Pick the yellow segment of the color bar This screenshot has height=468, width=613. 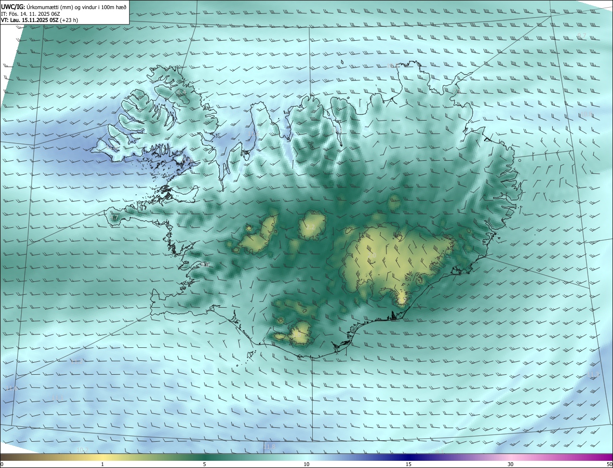click(x=102, y=457)
